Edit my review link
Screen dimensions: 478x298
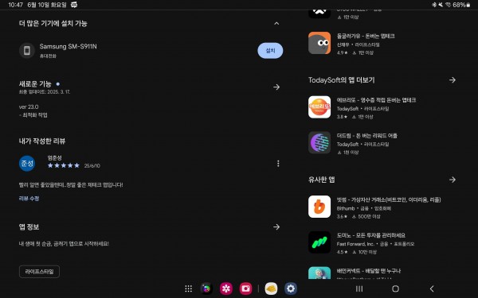(29, 198)
